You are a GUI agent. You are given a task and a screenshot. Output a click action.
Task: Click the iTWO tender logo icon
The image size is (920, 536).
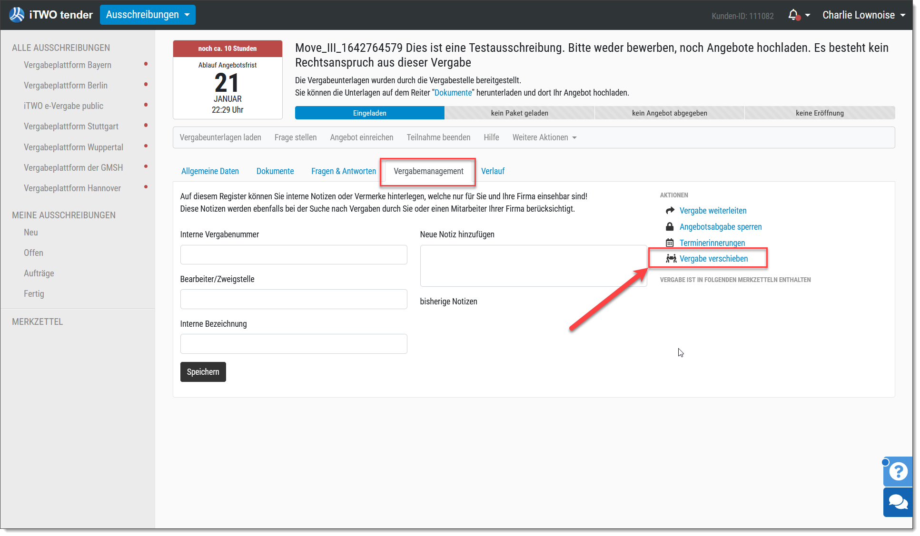17,15
